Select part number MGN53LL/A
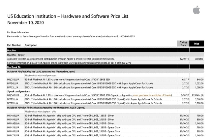The image size is (211, 137). [x=13, y=127]
